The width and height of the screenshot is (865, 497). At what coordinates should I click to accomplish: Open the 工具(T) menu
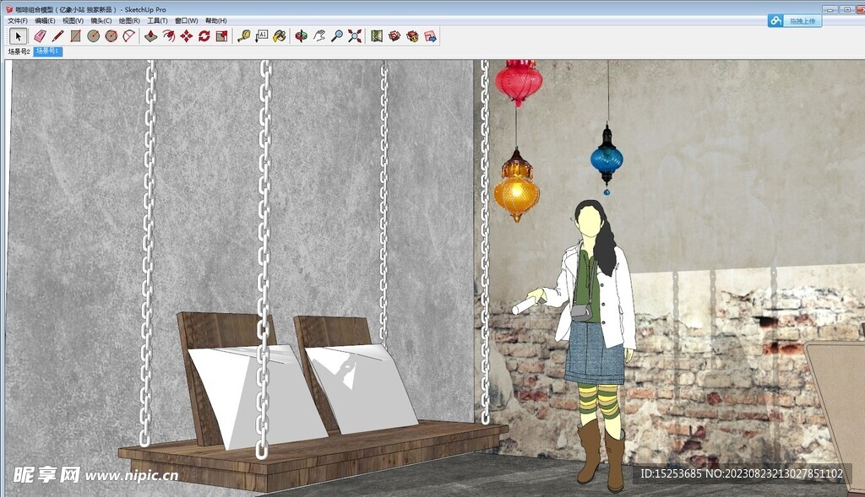click(157, 21)
